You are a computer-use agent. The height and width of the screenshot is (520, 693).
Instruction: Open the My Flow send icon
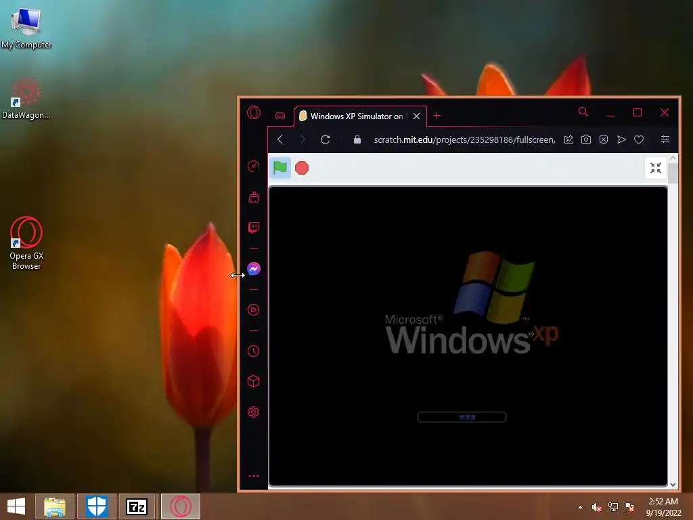click(x=621, y=139)
